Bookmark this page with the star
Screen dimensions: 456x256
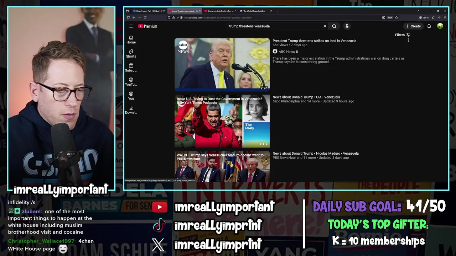click(397, 17)
